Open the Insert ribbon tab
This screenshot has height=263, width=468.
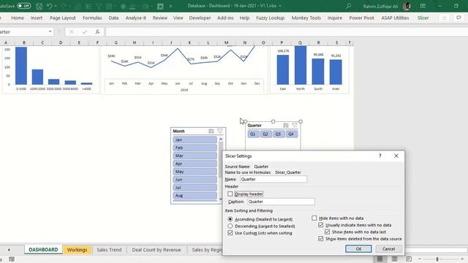coord(37,18)
